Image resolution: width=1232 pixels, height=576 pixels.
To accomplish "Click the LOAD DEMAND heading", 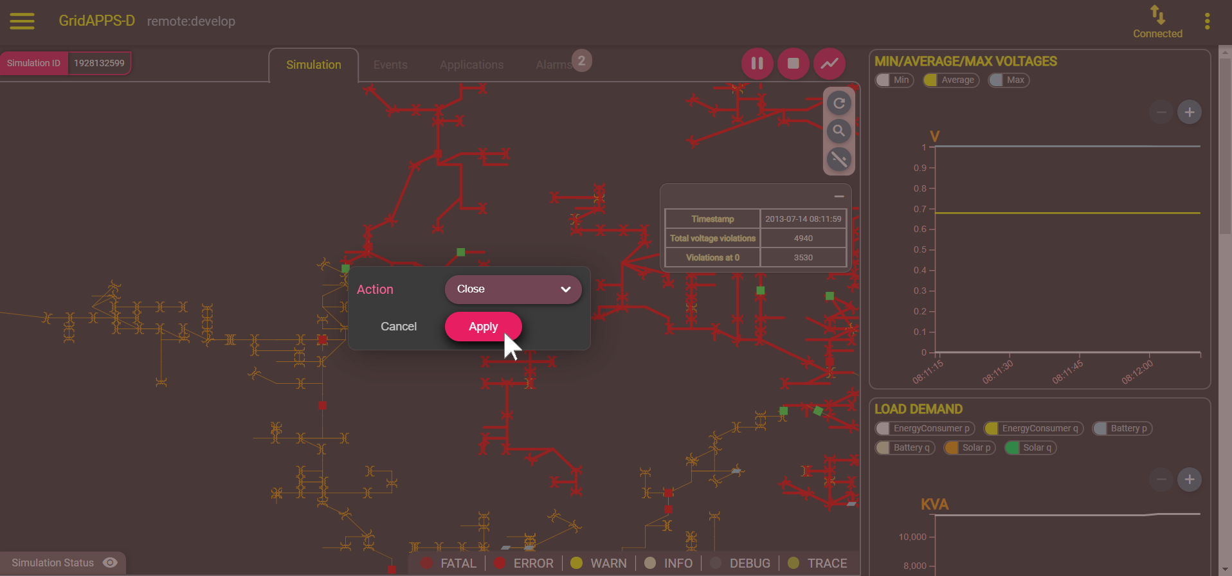I will click(x=918, y=409).
